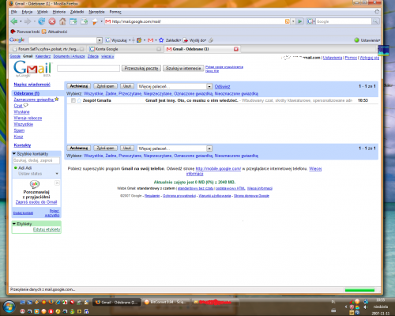Screen dimensions: 395x316
Task: Click Szukaj w internecie button
Action: pos(183,69)
